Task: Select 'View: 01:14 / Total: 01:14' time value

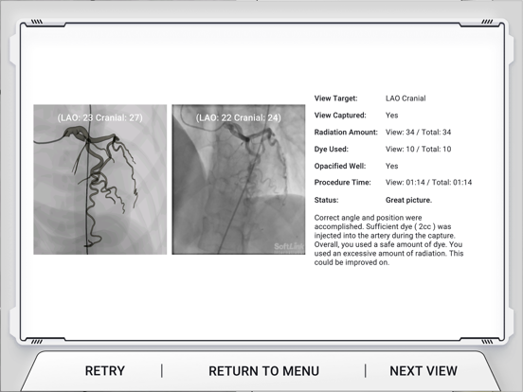Action: tap(428, 183)
